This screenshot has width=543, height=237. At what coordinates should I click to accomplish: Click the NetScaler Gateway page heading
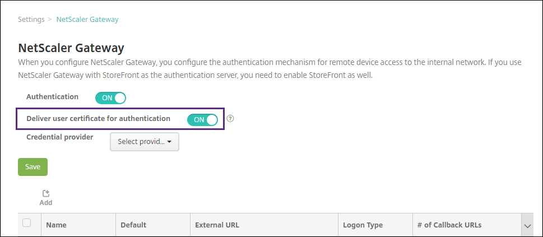71,47
